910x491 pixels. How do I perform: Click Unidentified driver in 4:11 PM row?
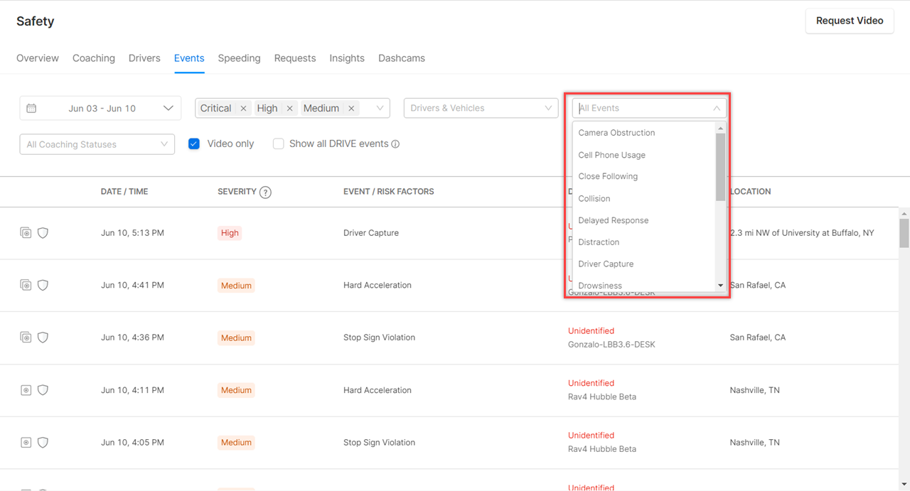pos(591,384)
